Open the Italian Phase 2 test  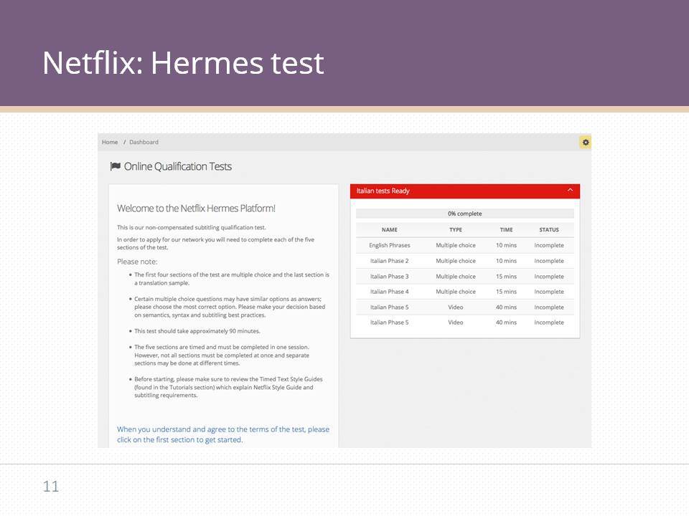click(389, 261)
